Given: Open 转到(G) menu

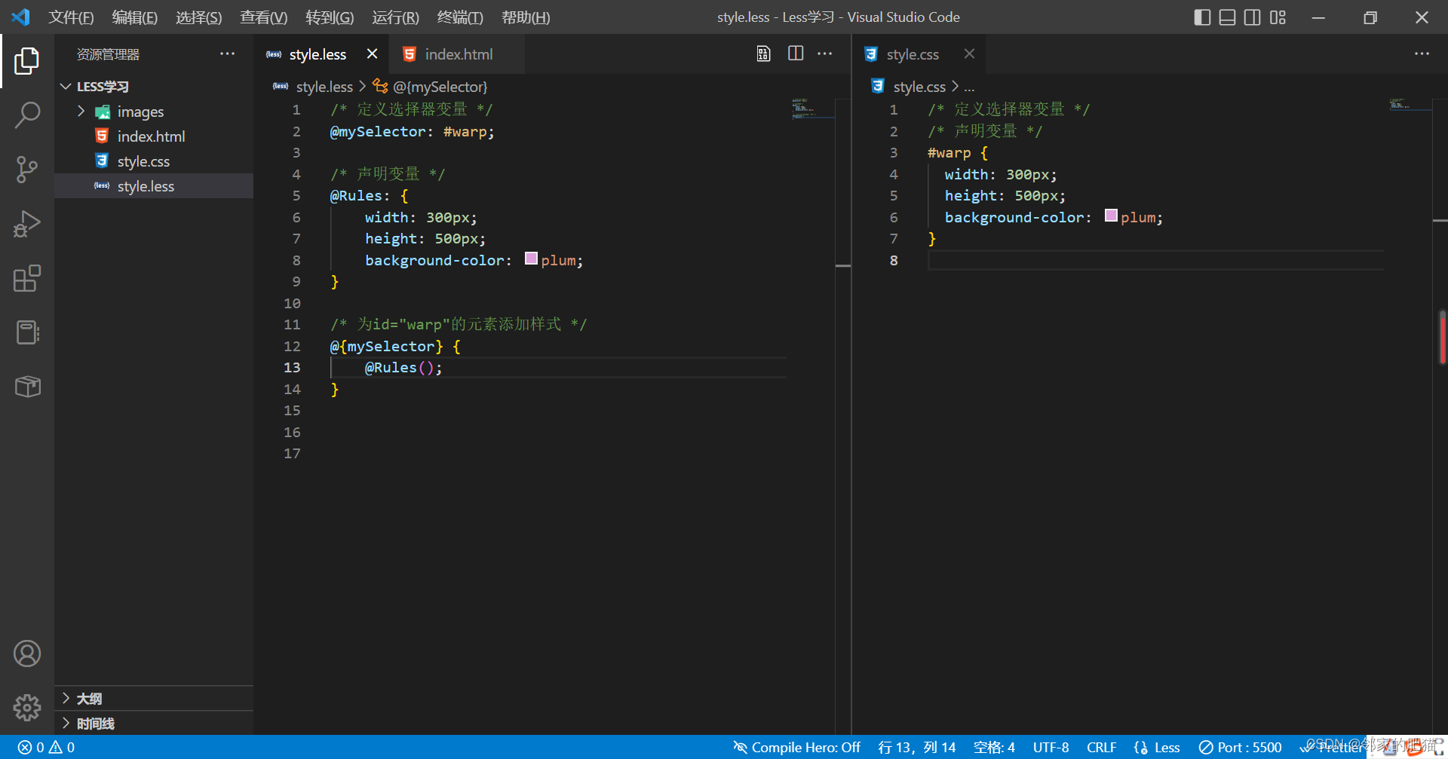Looking at the screenshot, I should (330, 17).
